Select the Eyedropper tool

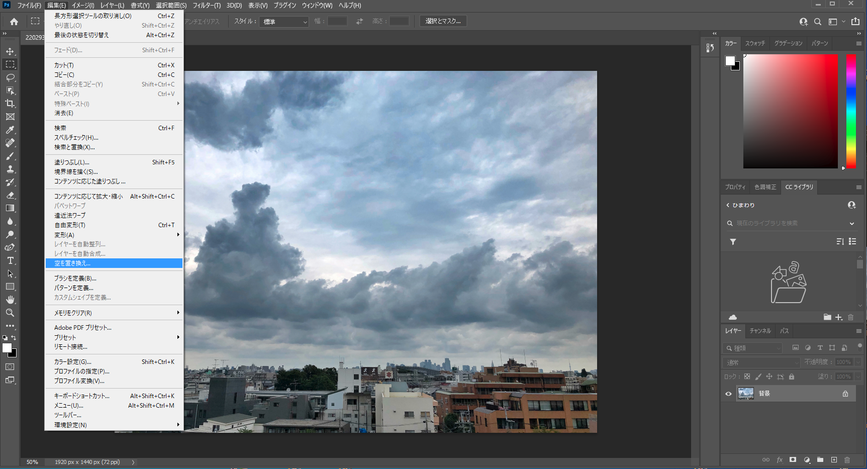10,130
